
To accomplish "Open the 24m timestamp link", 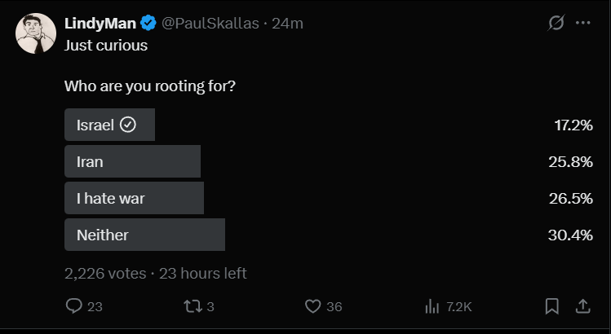I will pos(288,24).
